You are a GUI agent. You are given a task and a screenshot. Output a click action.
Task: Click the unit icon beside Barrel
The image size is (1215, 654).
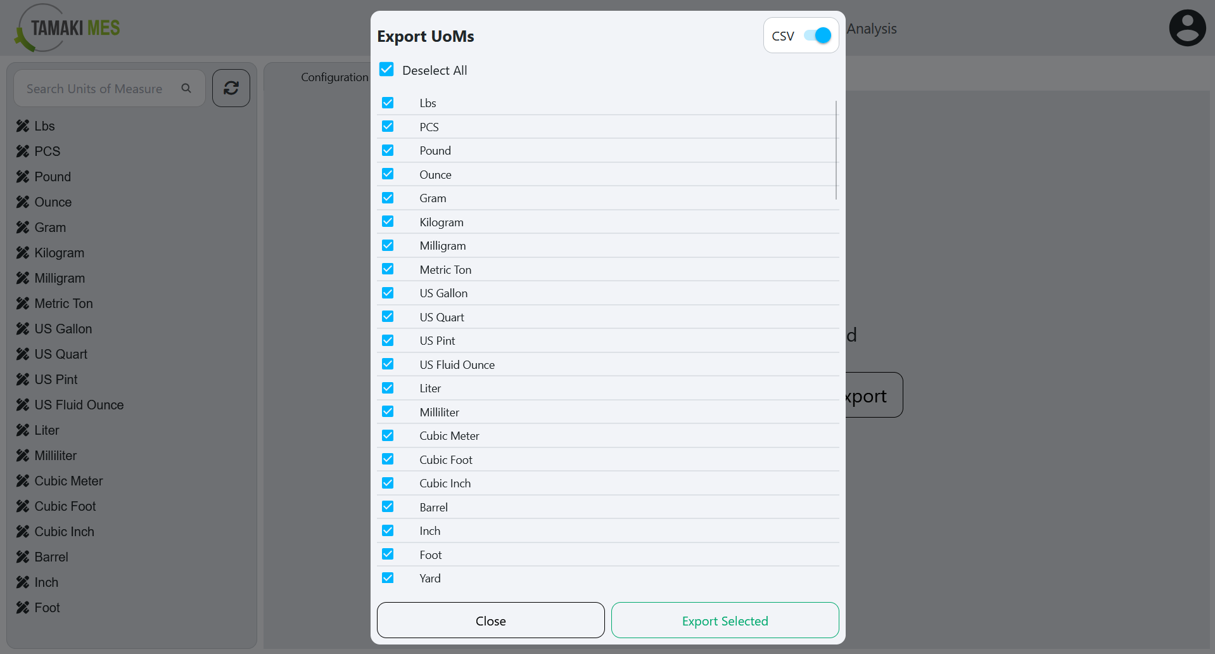tap(23, 556)
